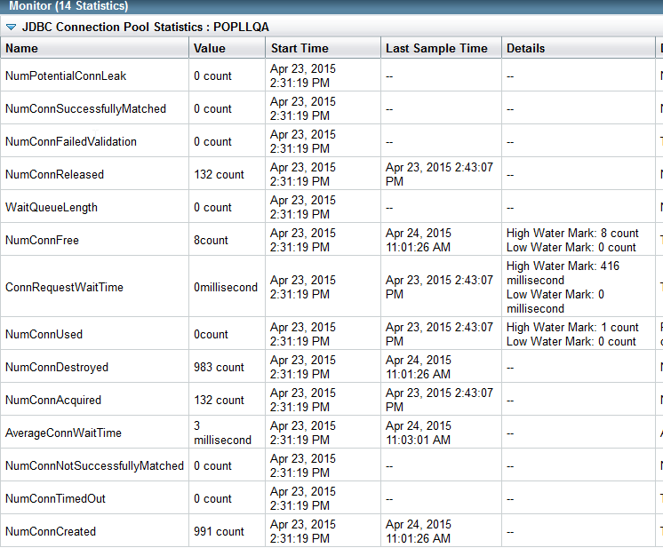Select the AverageConnWaitTime statistic name
The width and height of the screenshot is (663, 548).
pyautogui.click(x=63, y=433)
